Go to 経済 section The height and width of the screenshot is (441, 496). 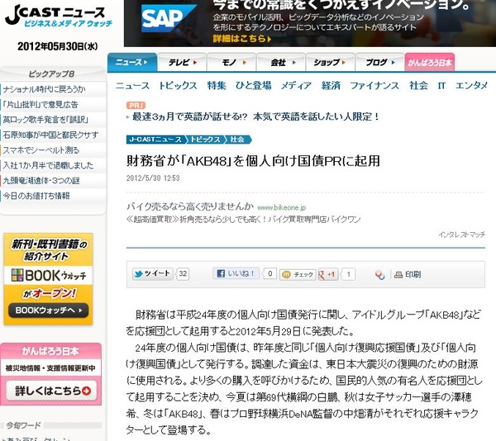pyautogui.click(x=331, y=86)
